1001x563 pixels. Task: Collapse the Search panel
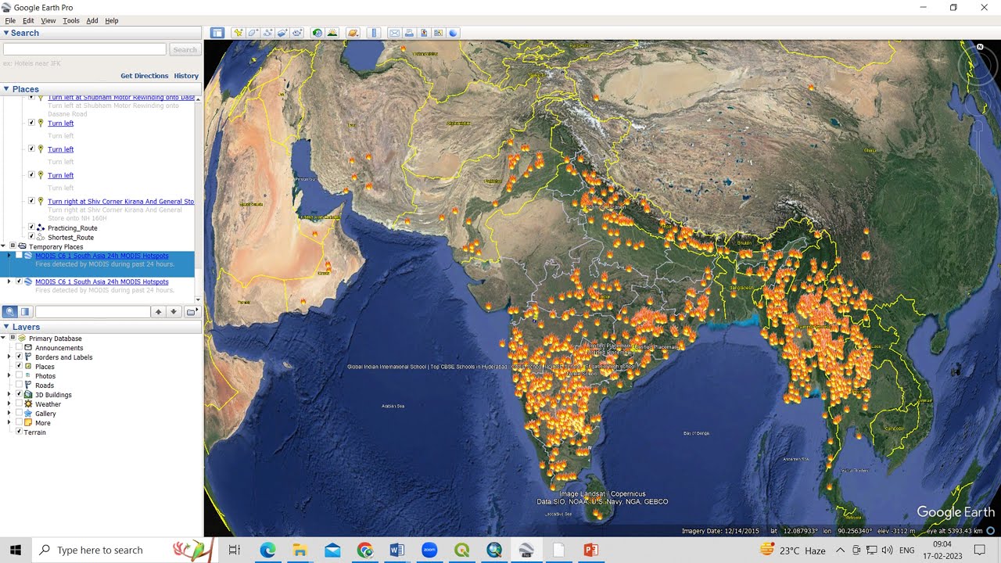coord(6,33)
